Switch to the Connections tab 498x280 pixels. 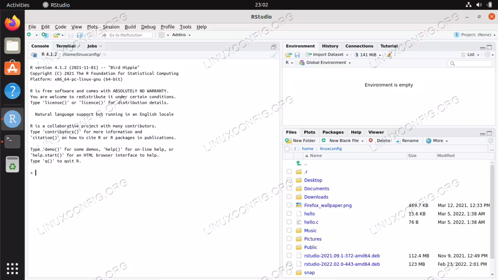(x=359, y=46)
